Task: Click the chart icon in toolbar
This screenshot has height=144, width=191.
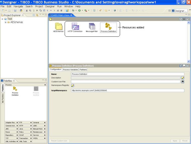Action: pyautogui.click(x=67, y=11)
